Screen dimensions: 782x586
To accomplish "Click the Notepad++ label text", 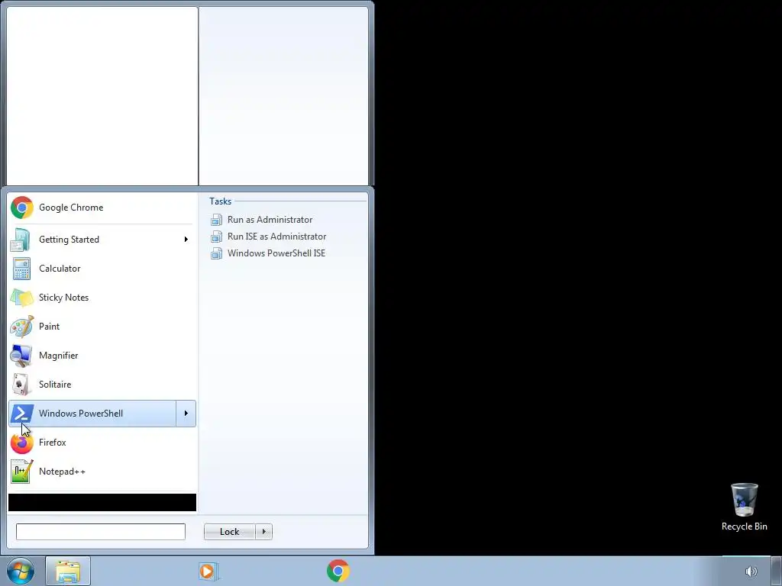I will (62, 472).
